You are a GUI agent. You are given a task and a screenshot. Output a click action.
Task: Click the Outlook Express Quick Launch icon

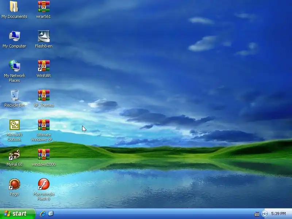[51, 214]
